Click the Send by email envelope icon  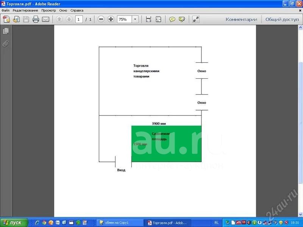coord(45,19)
